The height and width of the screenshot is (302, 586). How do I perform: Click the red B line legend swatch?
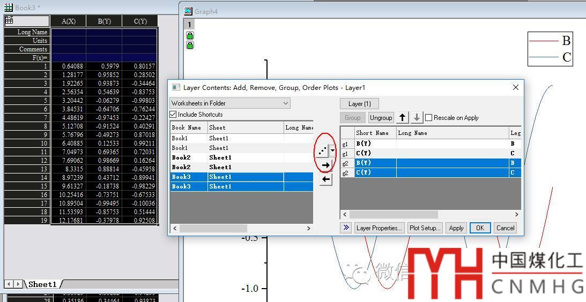click(543, 41)
